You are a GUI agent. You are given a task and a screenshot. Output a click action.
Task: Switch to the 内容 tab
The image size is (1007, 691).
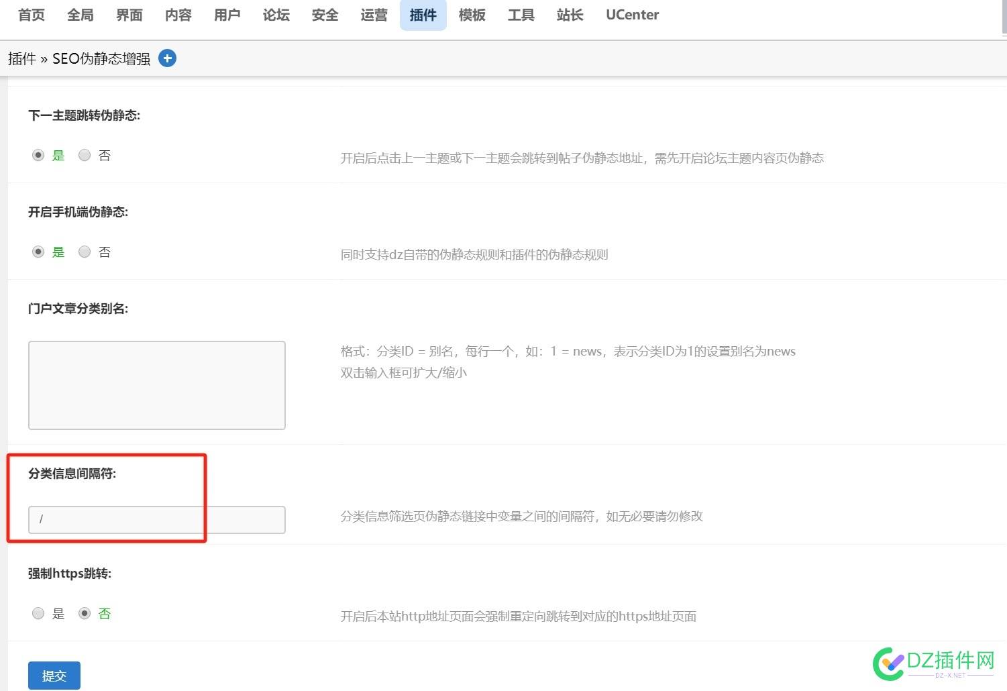pos(178,15)
